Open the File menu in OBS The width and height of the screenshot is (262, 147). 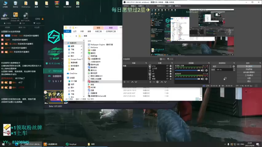click(126, 6)
